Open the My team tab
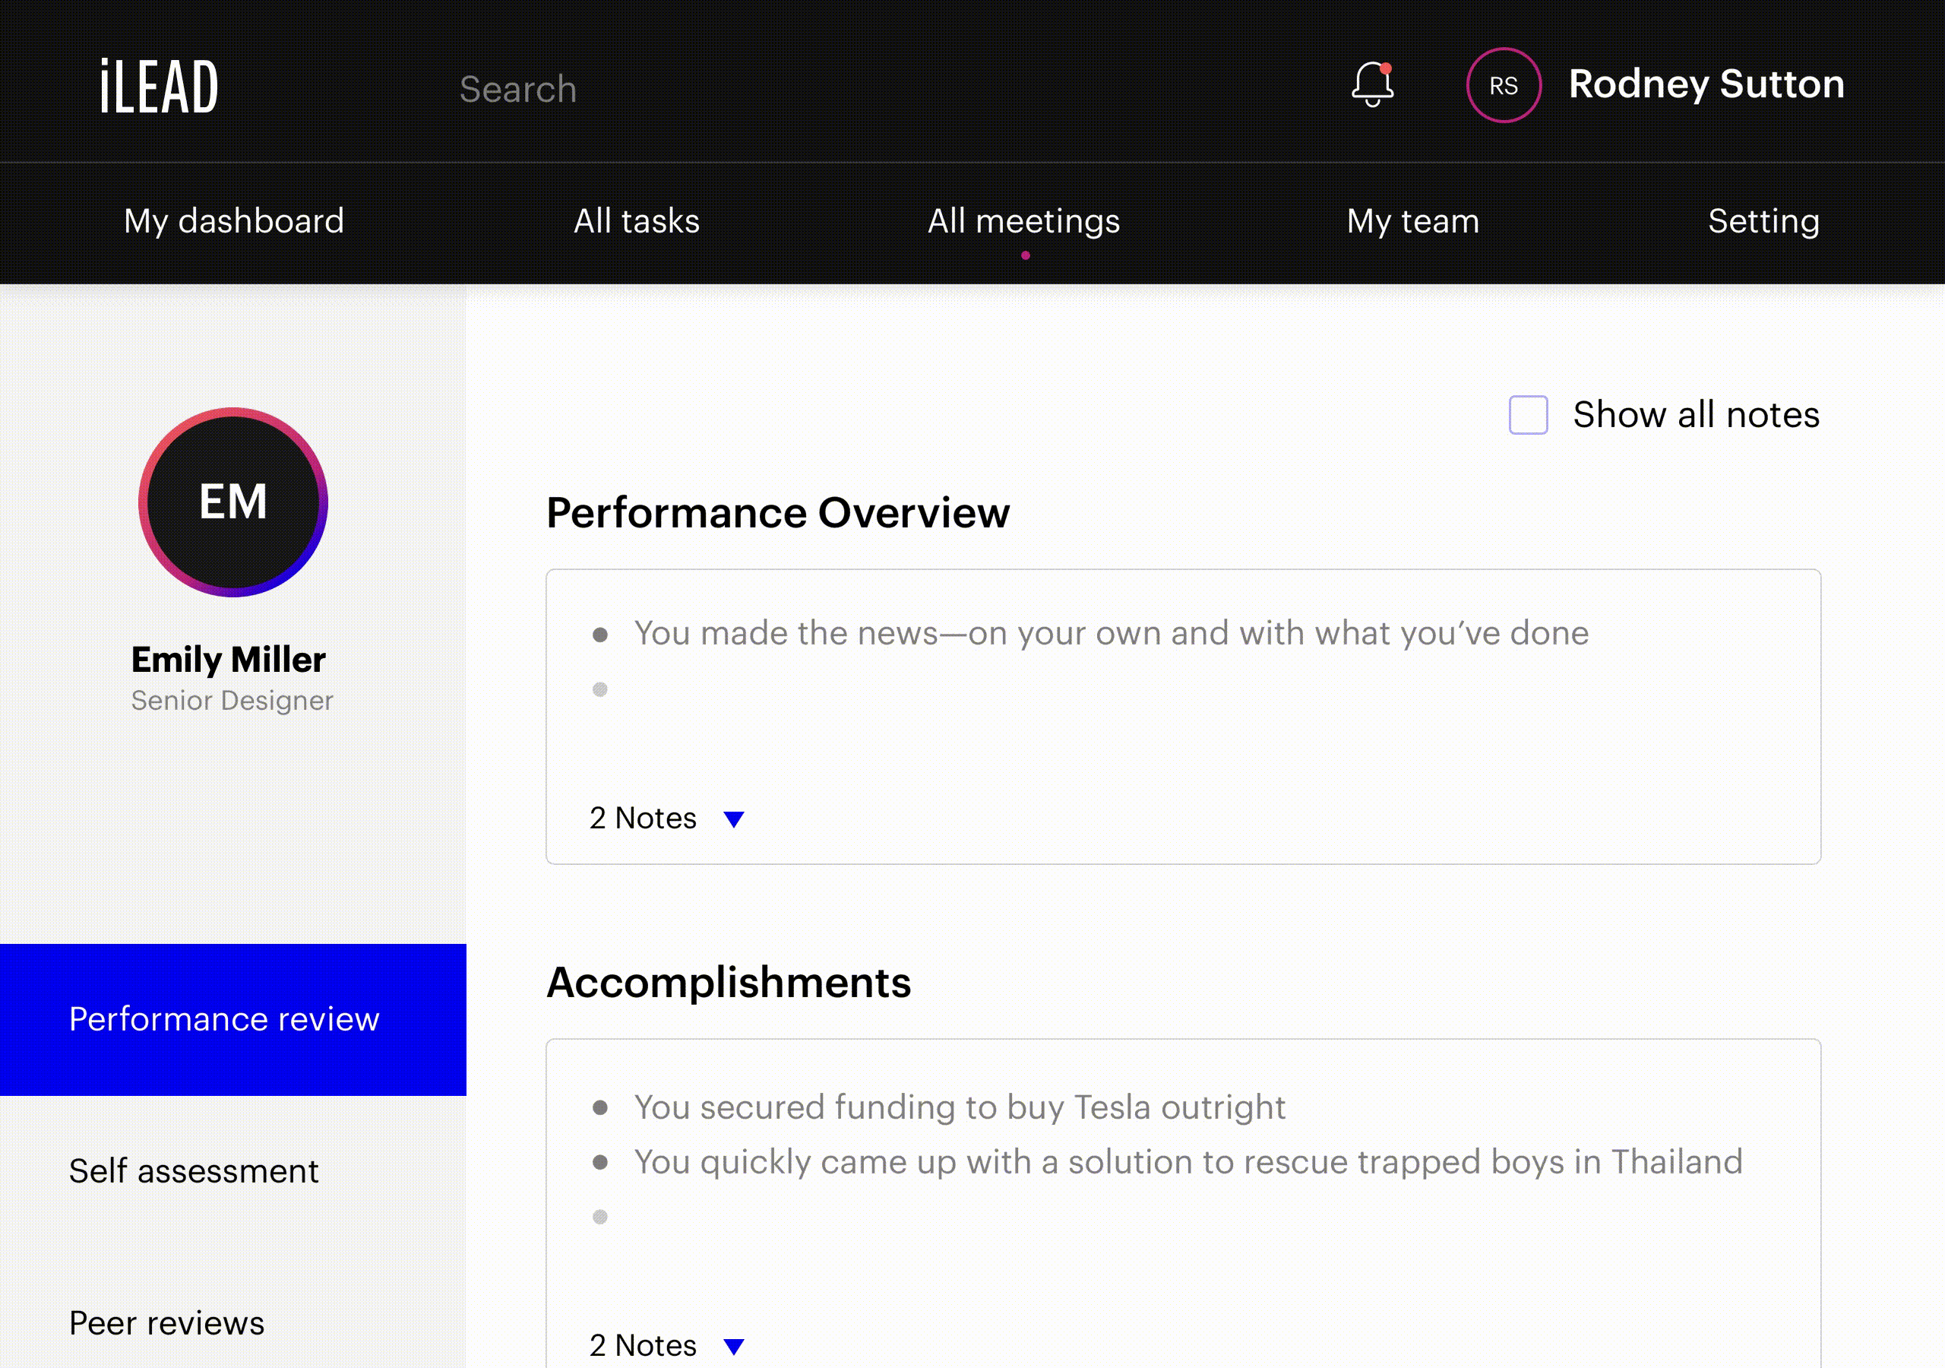 pyautogui.click(x=1412, y=221)
